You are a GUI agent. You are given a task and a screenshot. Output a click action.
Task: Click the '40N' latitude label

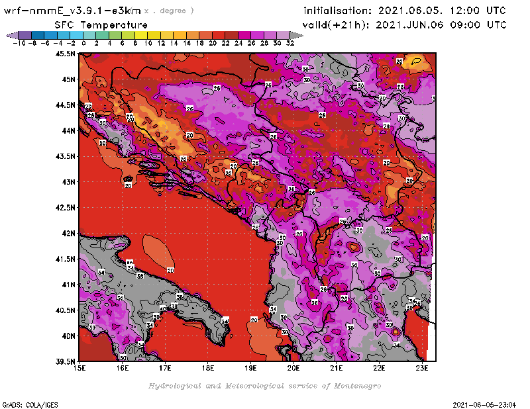coord(69,336)
